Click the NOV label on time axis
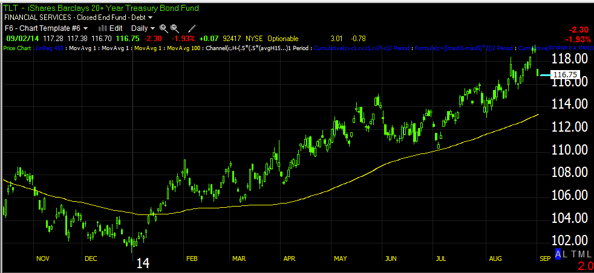The width and height of the screenshot is (594, 273). click(43, 259)
